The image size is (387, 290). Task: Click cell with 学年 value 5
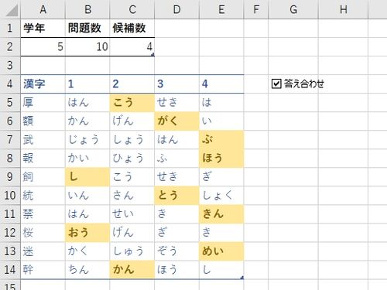(x=43, y=46)
